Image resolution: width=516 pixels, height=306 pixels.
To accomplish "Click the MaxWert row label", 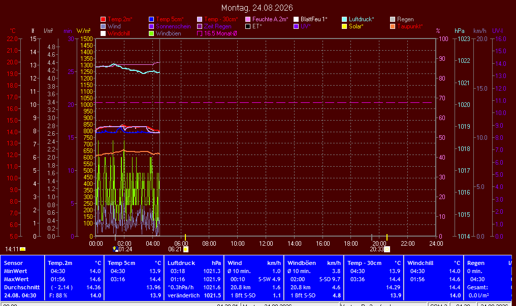I will pyautogui.click(x=16, y=280).
